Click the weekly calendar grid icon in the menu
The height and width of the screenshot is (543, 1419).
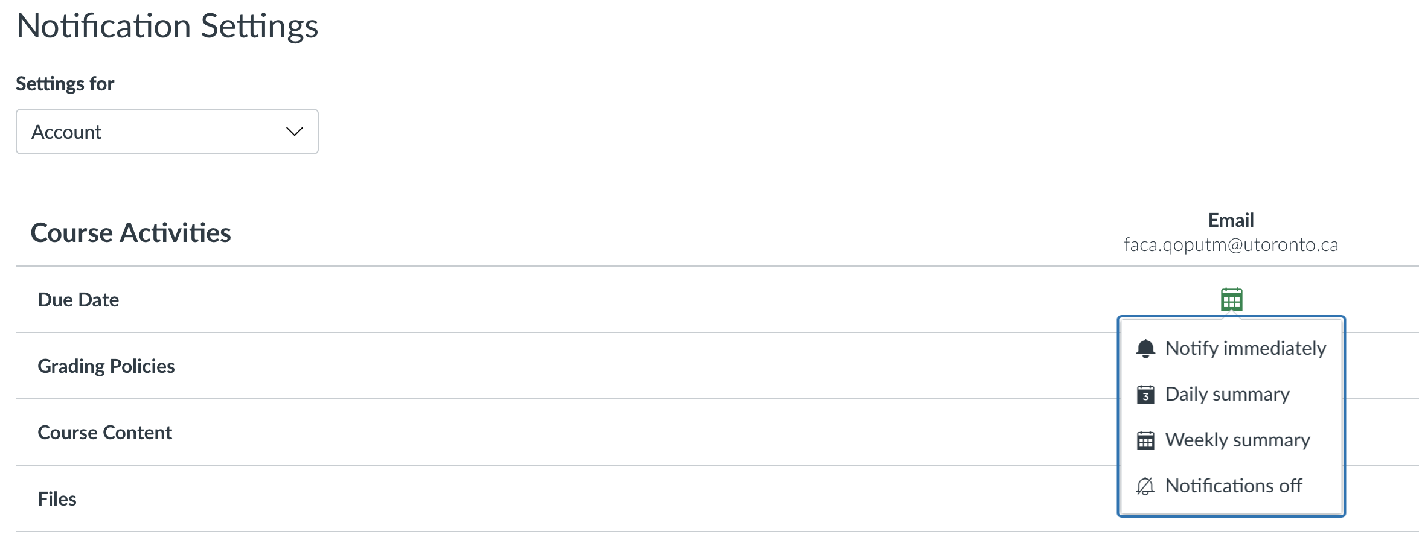[x=1145, y=440]
